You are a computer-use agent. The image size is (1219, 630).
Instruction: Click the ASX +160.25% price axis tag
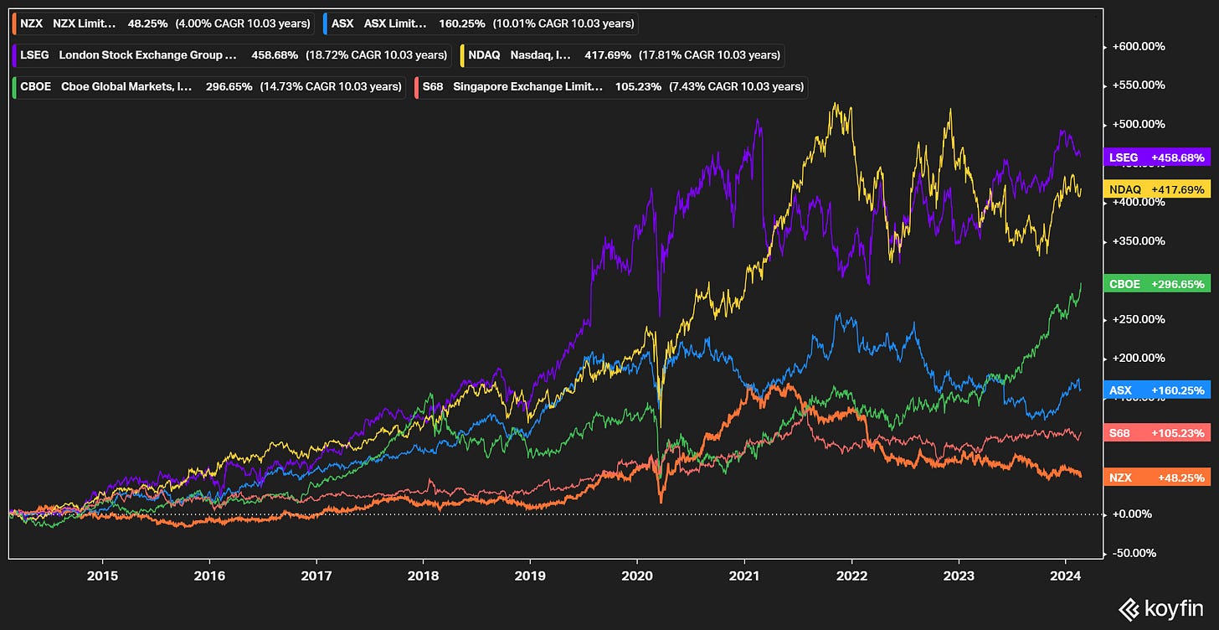click(x=1158, y=390)
